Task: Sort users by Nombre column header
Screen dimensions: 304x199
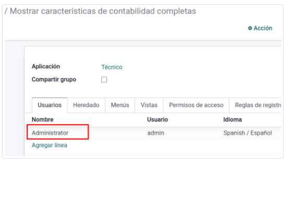Action: [43, 120]
